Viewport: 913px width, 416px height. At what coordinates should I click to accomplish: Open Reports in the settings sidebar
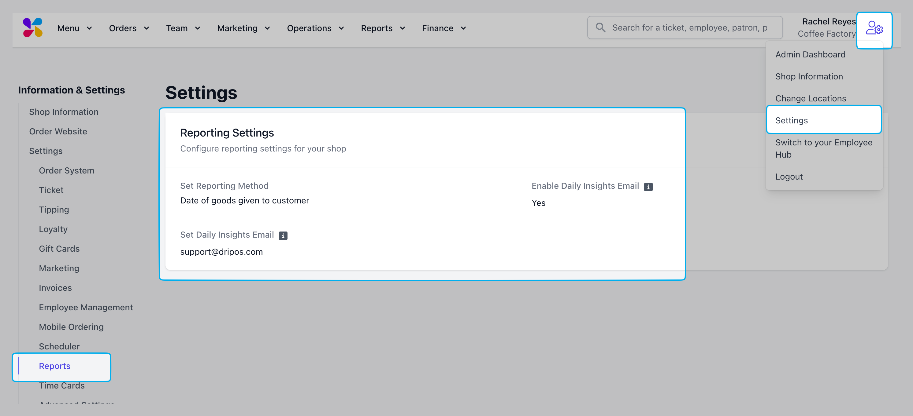[x=54, y=366]
